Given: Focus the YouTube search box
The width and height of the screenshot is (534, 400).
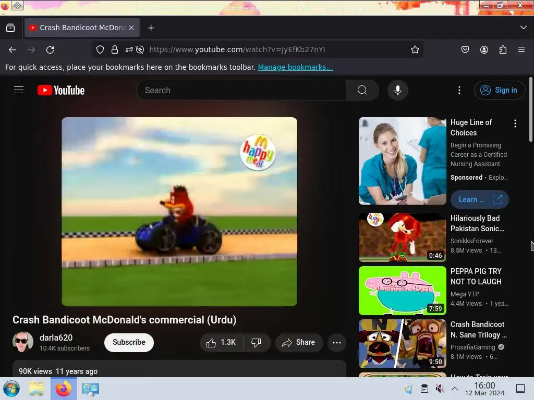Looking at the screenshot, I should point(241,90).
